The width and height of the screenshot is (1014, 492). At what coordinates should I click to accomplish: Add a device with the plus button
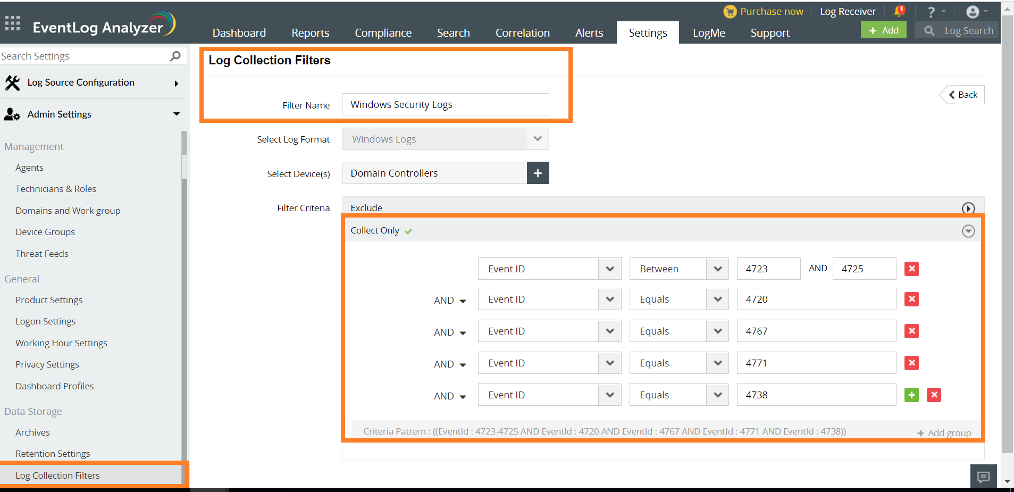[538, 173]
